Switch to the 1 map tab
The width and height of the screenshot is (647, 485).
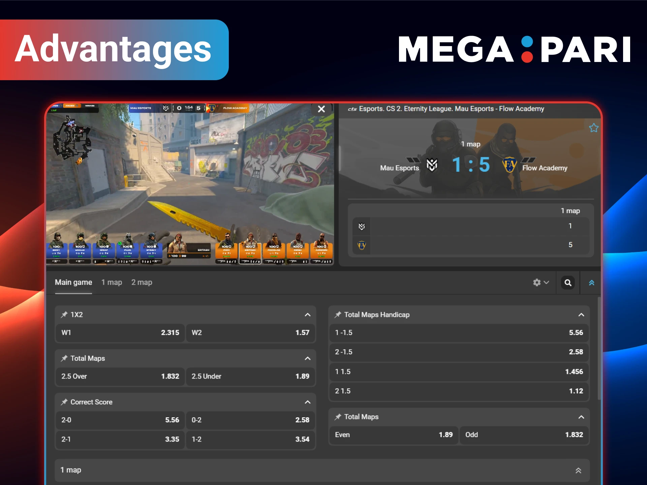(112, 282)
